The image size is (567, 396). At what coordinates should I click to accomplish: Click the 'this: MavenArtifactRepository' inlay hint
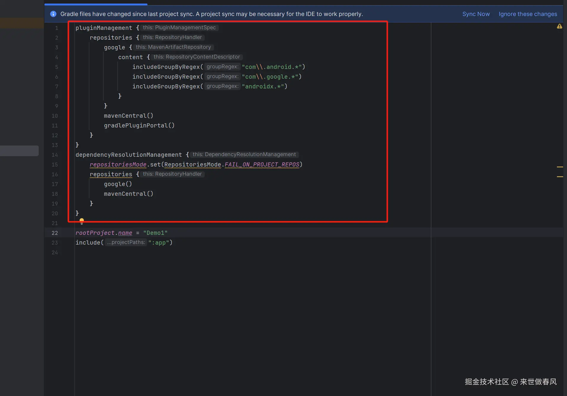174,47
